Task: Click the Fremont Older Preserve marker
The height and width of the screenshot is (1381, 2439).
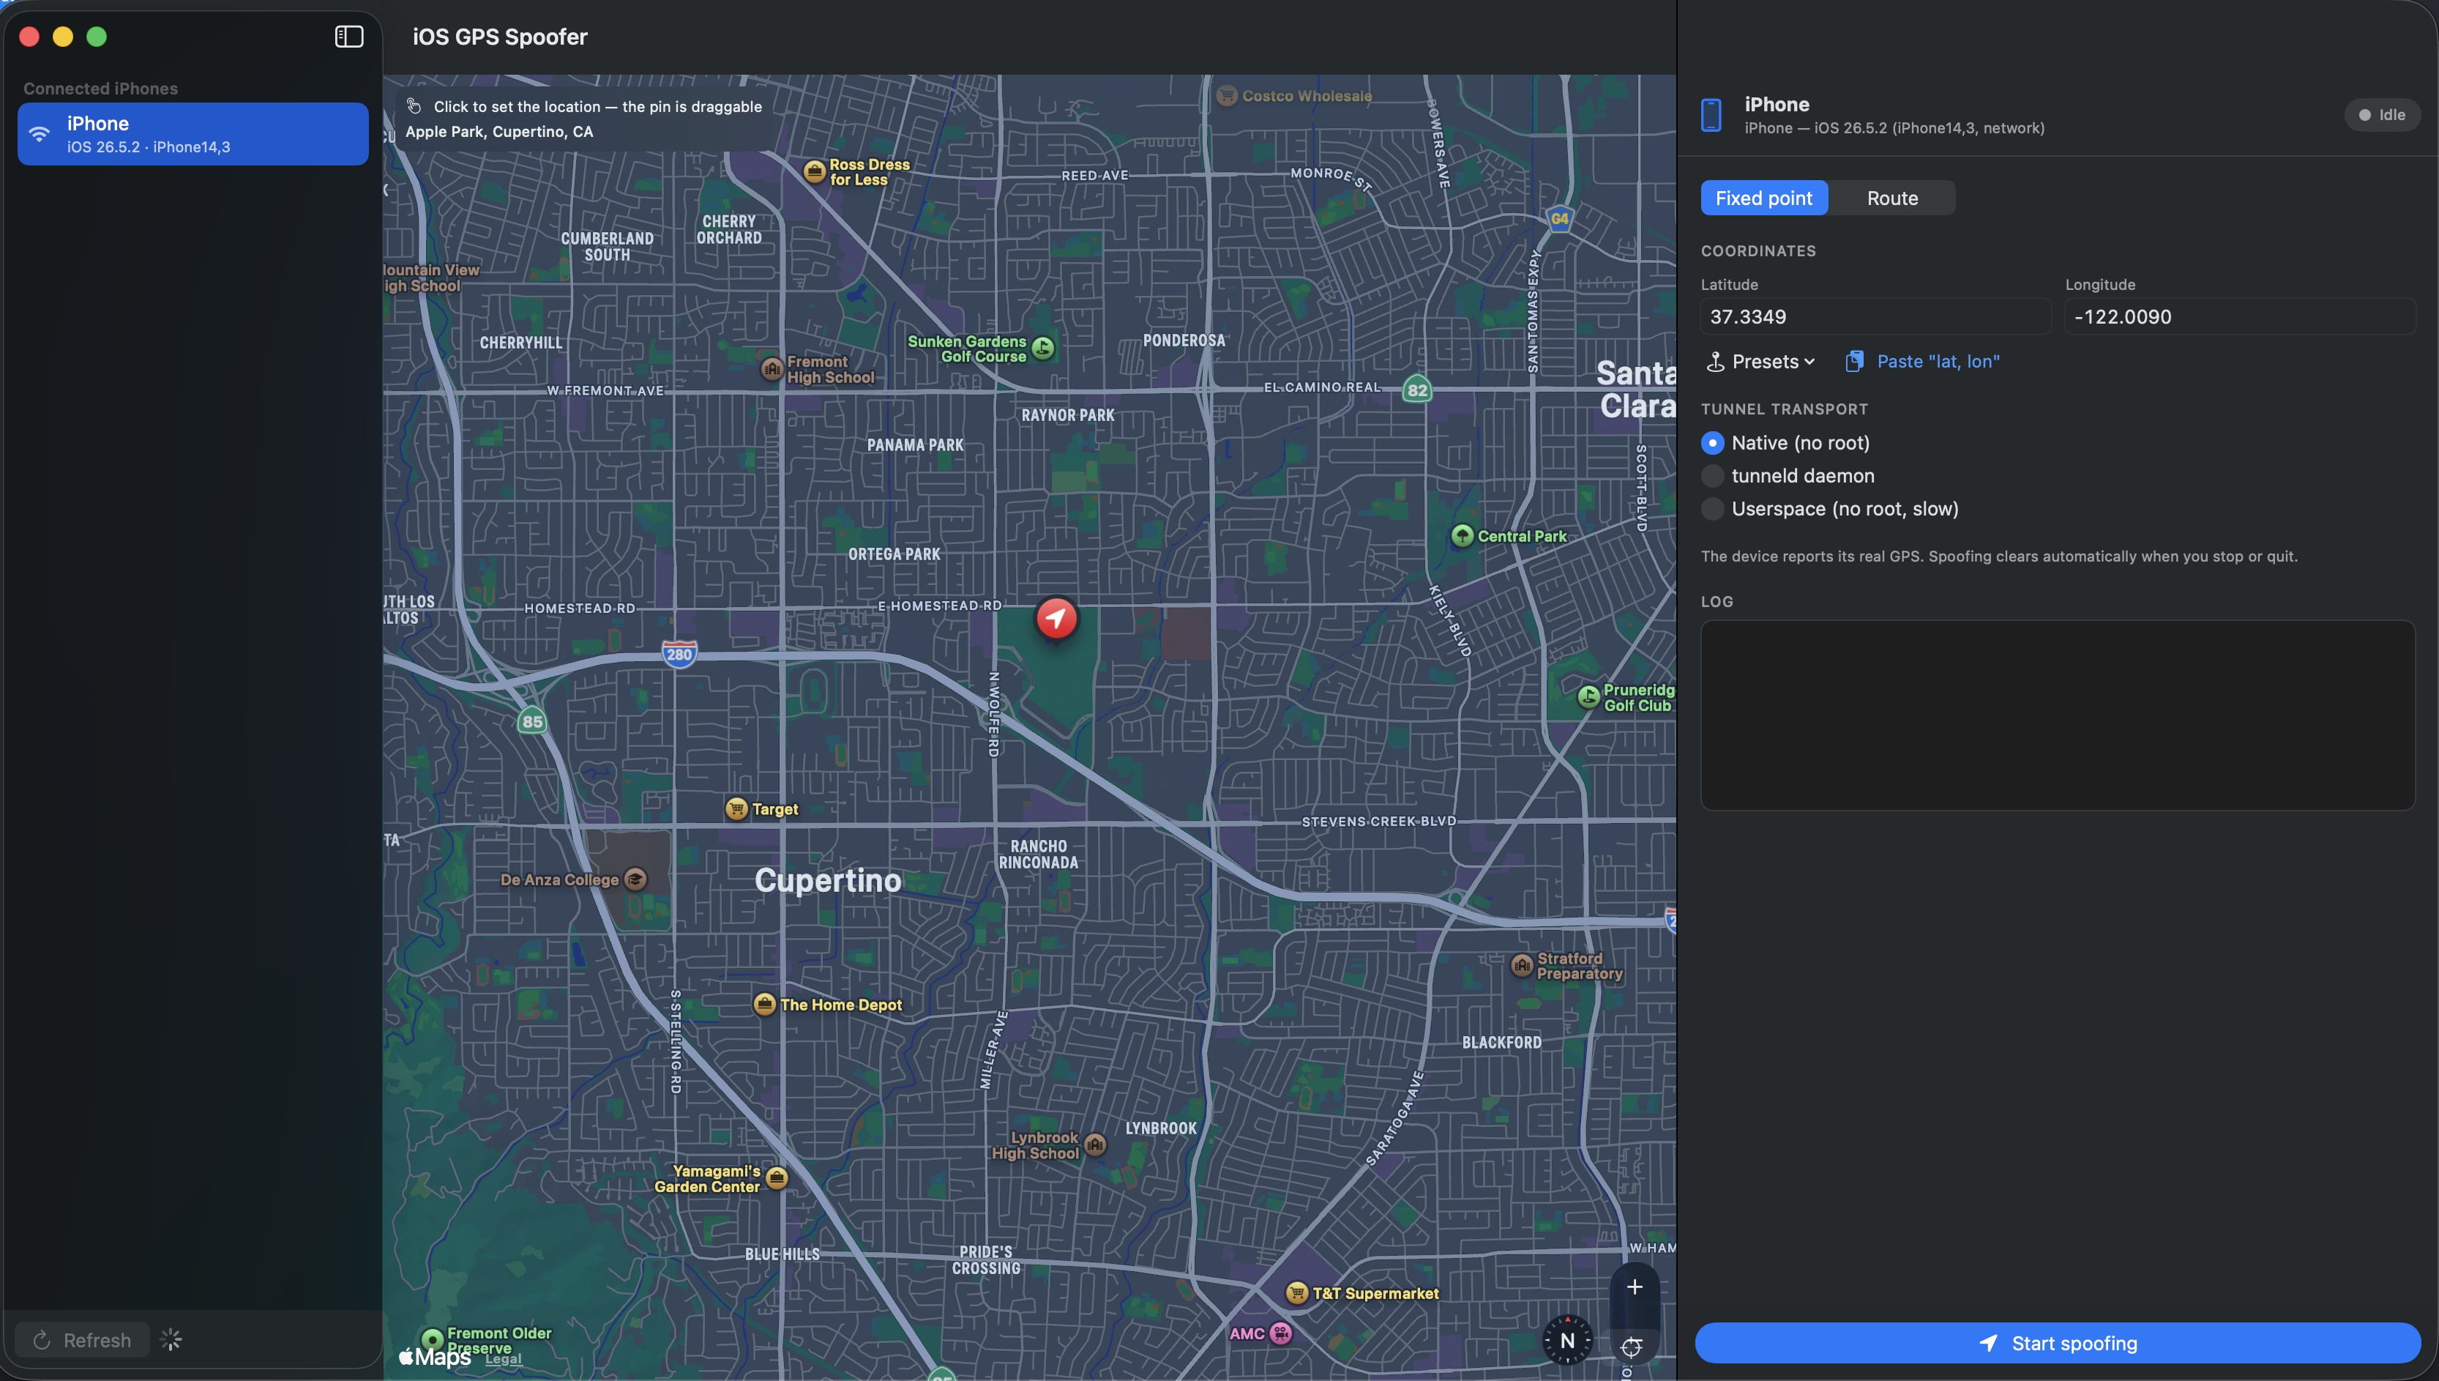Action: [433, 1339]
